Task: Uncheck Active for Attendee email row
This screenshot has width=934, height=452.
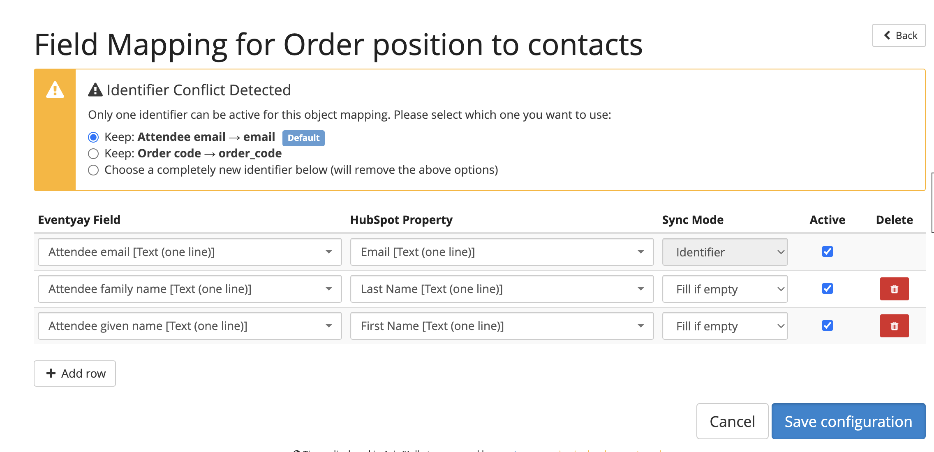Action: [x=828, y=251]
